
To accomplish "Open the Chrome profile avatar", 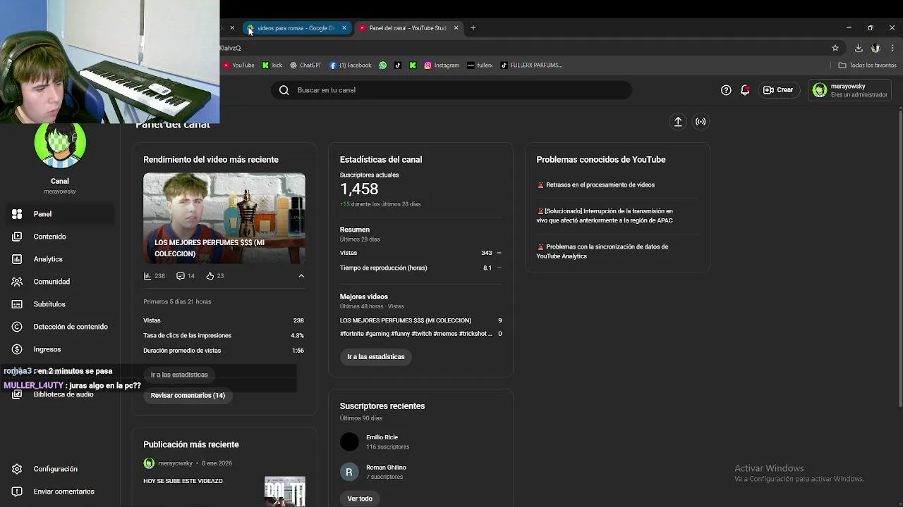I will point(875,48).
